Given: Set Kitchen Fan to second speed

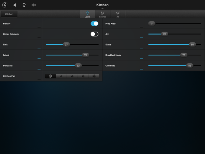Looking at the screenshot, I should pos(72,76).
